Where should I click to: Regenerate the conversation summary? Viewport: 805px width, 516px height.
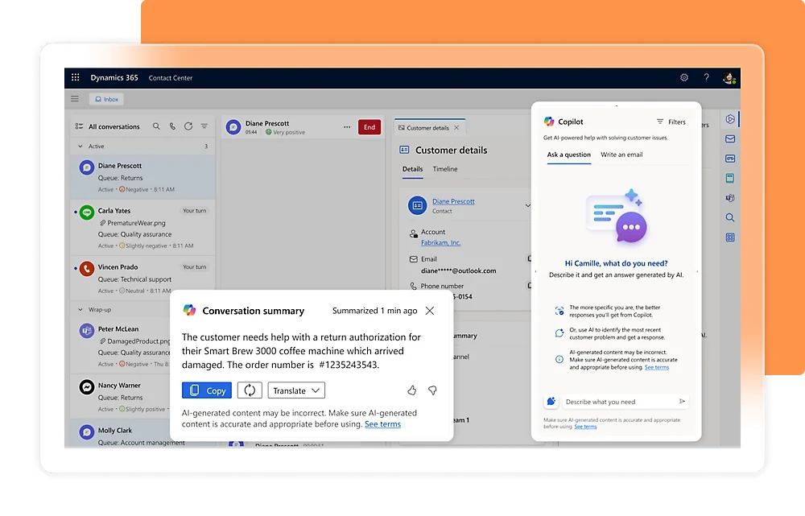(x=250, y=390)
